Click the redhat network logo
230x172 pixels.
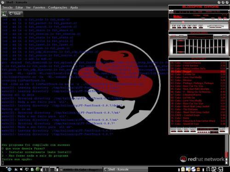202,159
